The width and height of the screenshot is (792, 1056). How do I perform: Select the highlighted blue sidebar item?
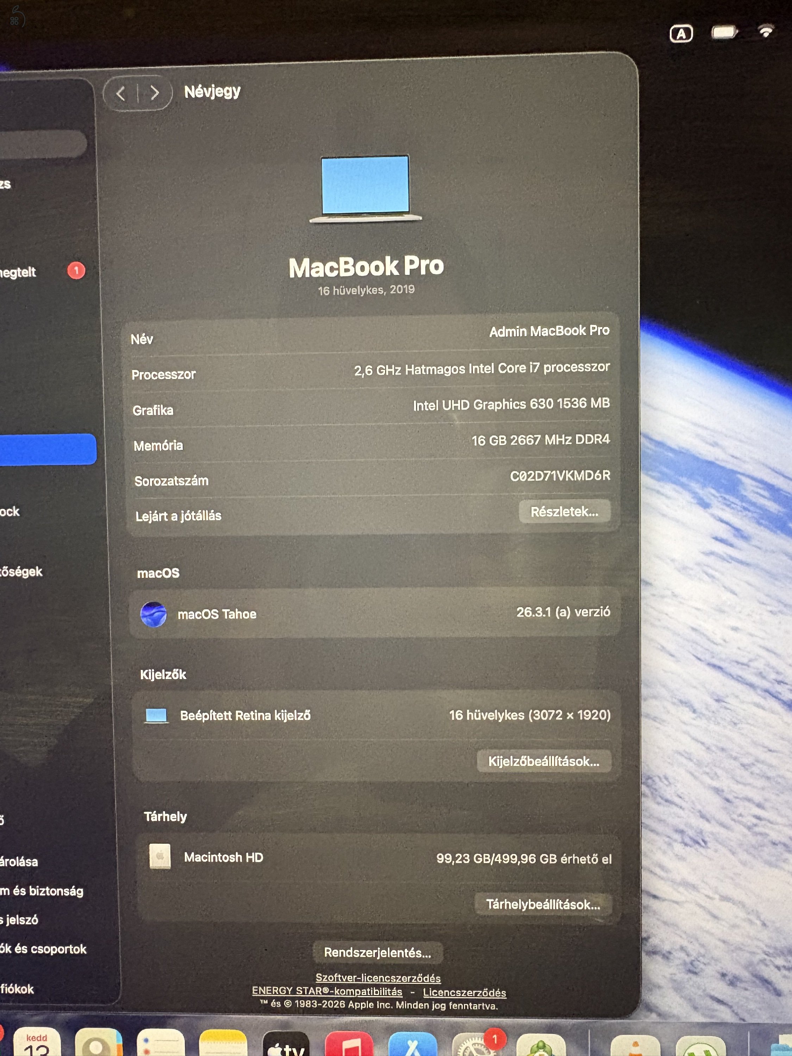tap(48, 449)
